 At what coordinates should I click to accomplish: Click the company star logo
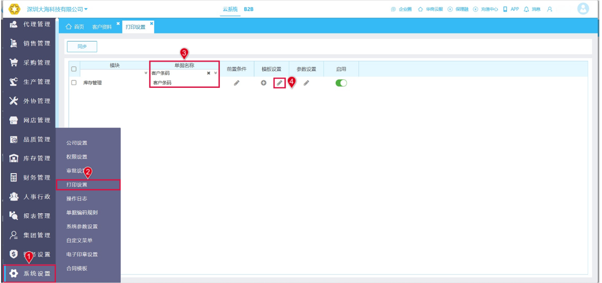click(x=14, y=9)
